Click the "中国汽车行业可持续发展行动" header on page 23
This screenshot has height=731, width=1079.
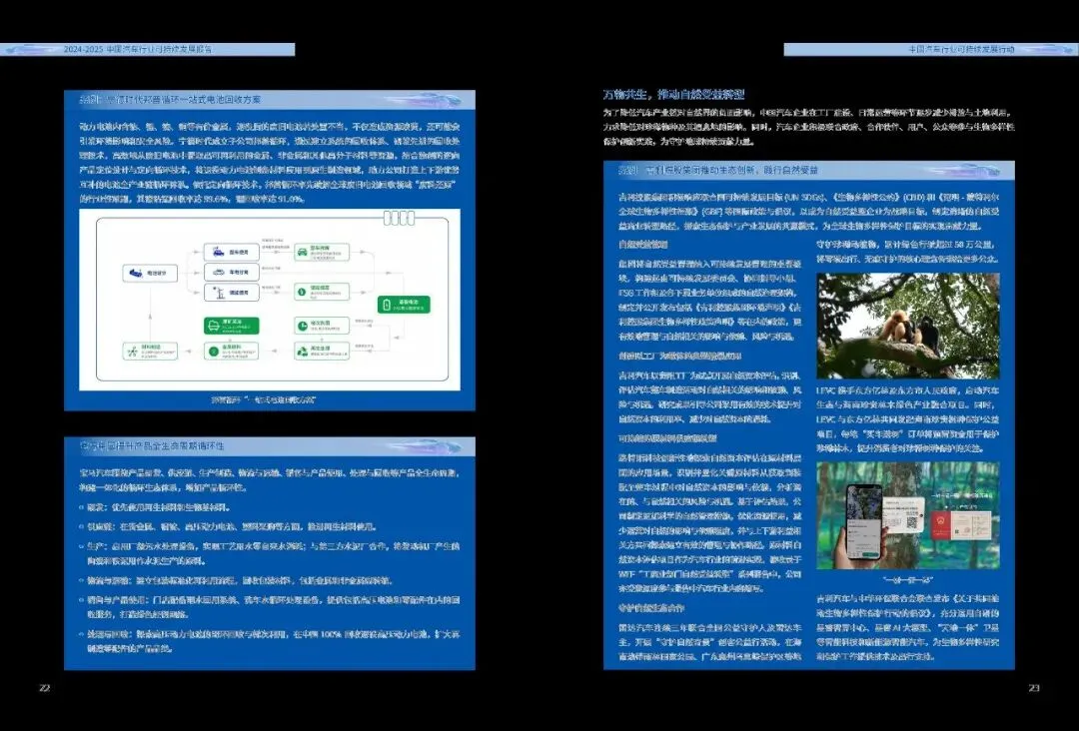pos(961,50)
